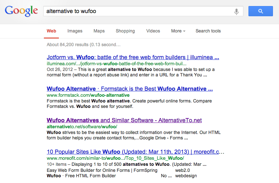Image resolution: width=279 pixels, height=183 pixels.
Task: Select the Web tab
Action: pos(51,31)
